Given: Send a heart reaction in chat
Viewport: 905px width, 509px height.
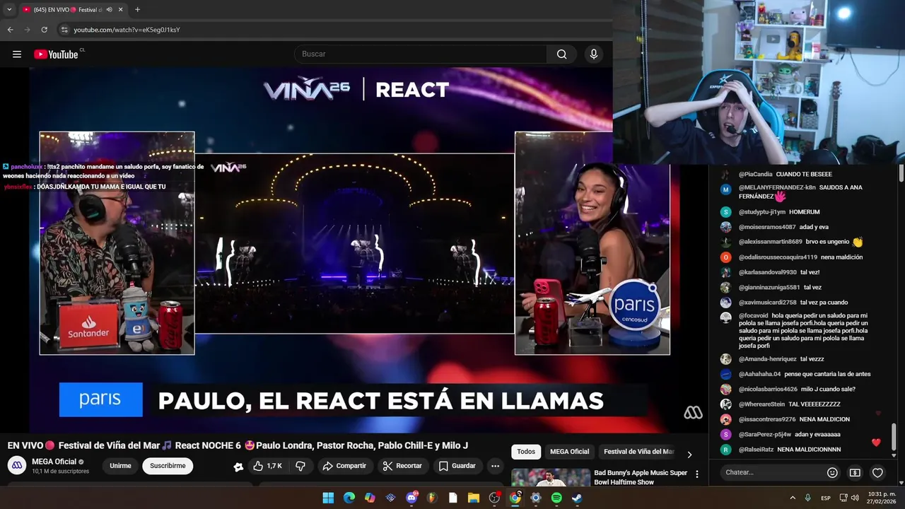Looking at the screenshot, I should coord(877,472).
